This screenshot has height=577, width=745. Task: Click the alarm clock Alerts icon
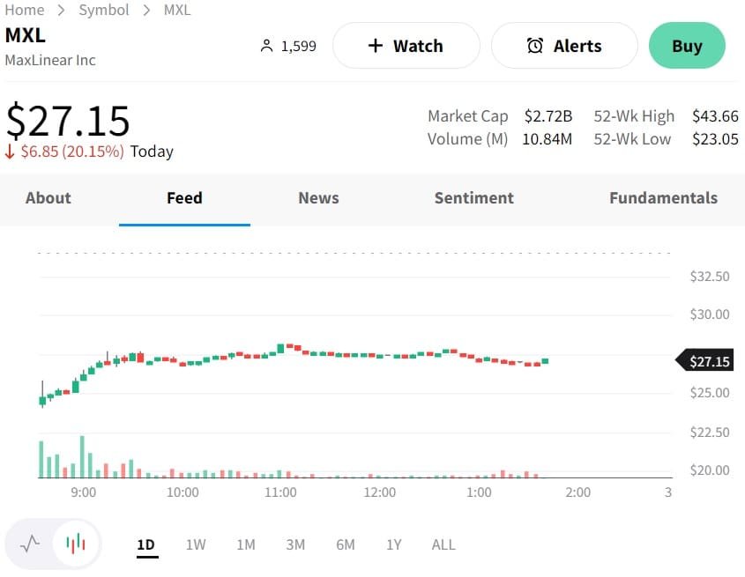point(534,46)
